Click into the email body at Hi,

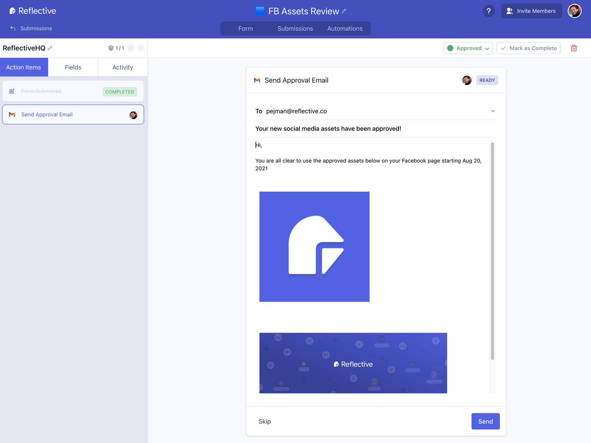click(259, 145)
